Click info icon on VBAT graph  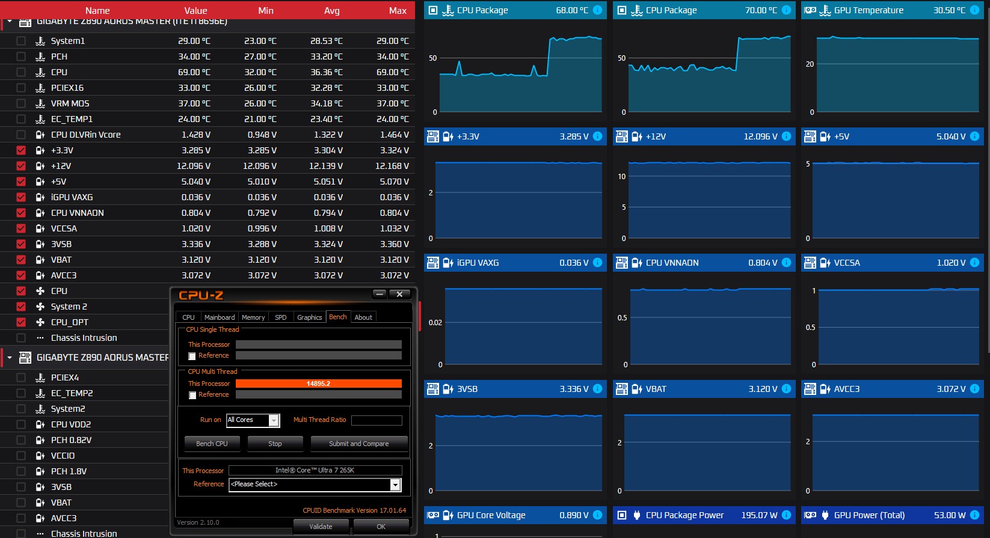tap(786, 389)
